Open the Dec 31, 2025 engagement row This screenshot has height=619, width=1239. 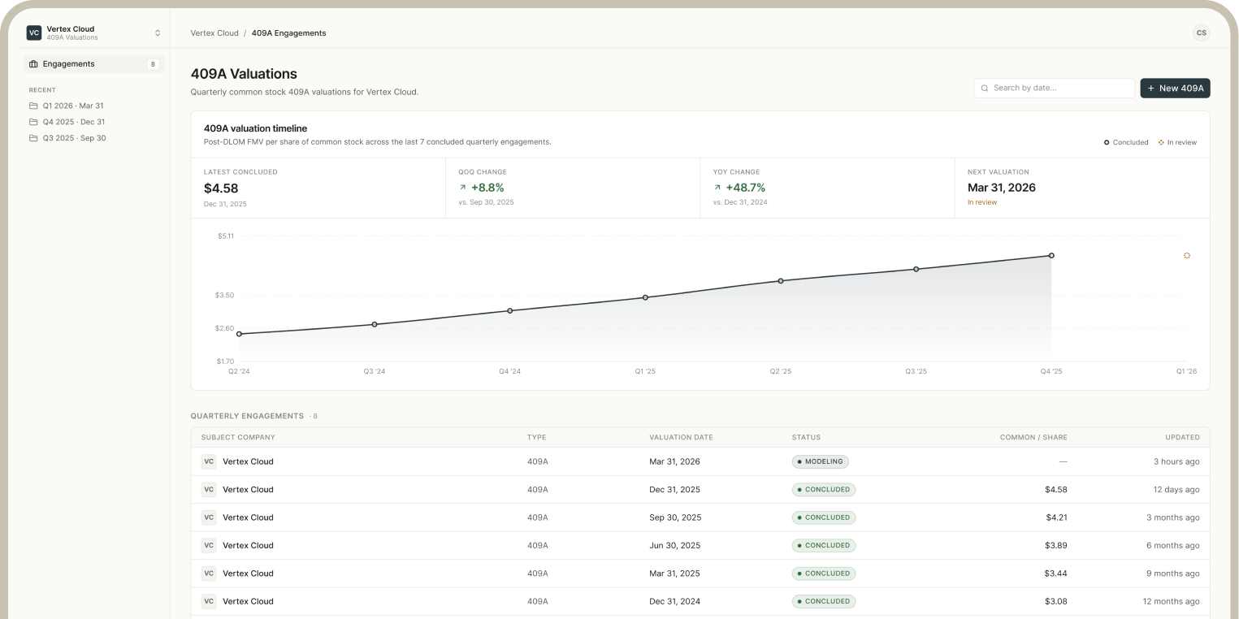[x=700, y=490]
